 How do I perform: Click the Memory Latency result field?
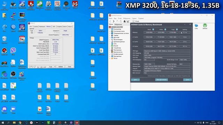coord(185,32)
